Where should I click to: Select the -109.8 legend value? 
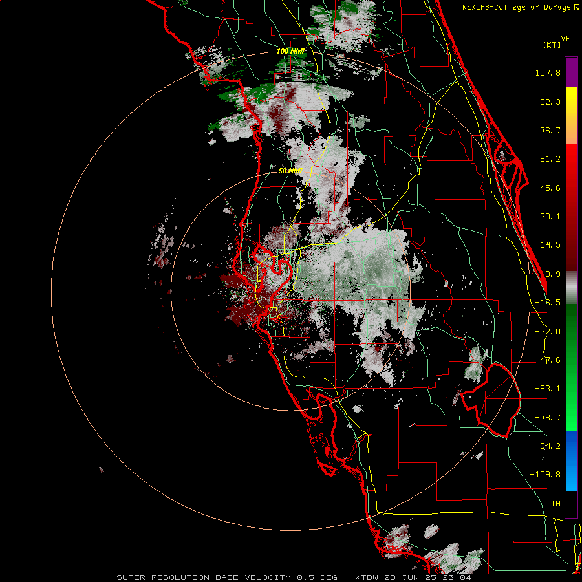click(x=545, y=475)
